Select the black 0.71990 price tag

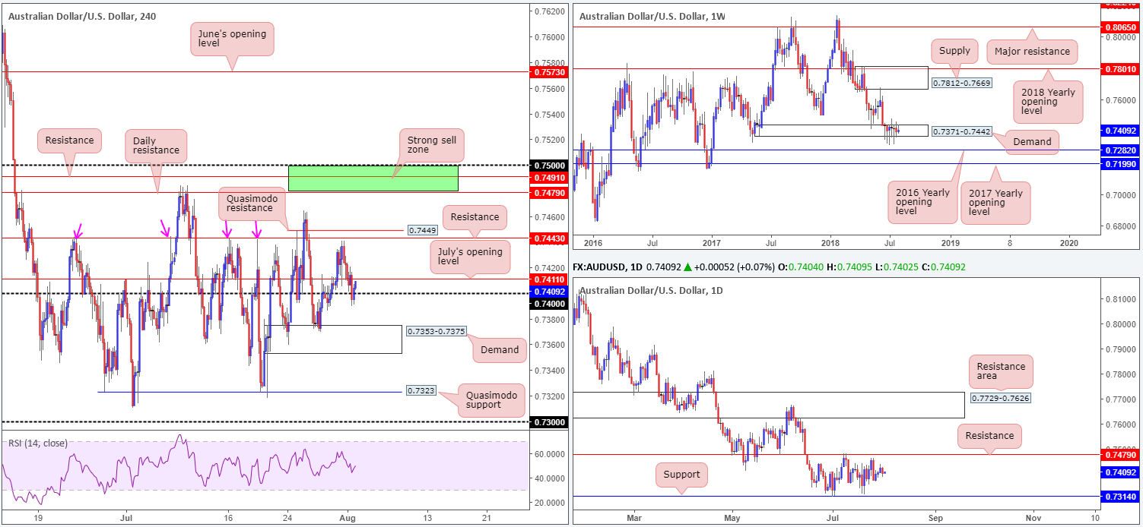(x=1122, y=164)
